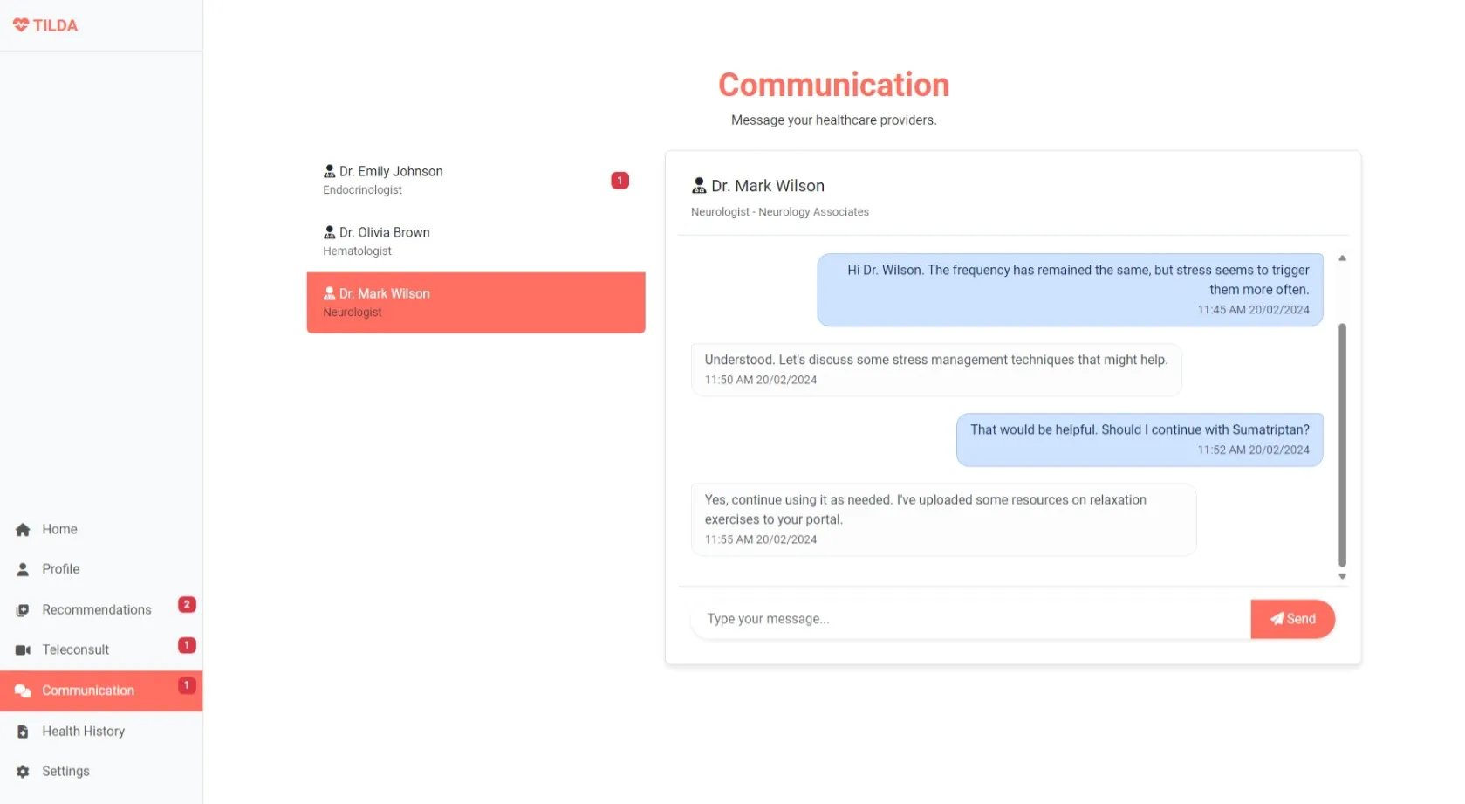Go to the Health History page
Viewport: 1465px width, 804px height.
(x=84, y=732)
